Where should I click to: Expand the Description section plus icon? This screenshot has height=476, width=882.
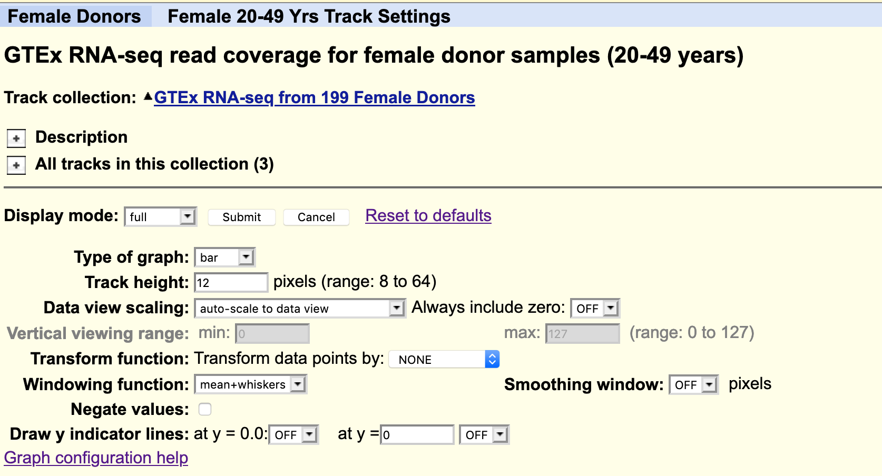click(16, 138)
